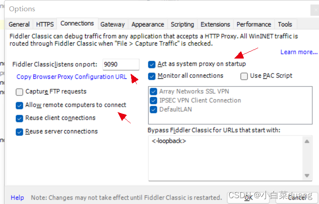Switch to the Tools tab
Viewport: 319px width, 204px height.
285,24
